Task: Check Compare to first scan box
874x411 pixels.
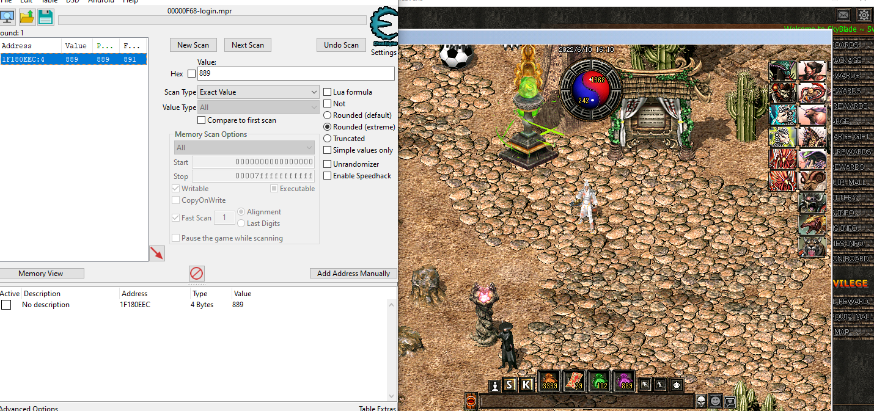Action: pos(202,120)
